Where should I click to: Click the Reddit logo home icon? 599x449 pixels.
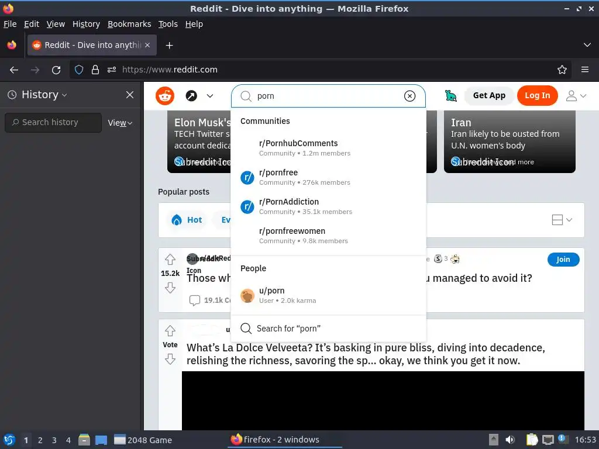click(164, 95)
